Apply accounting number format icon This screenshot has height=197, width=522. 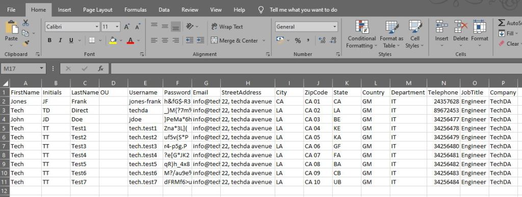[281, 41]
